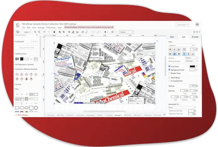Viewport: 218px width, 147px height.
Task: Open the Automatic Fit None dropdown
Action: (x=182, y=107)
